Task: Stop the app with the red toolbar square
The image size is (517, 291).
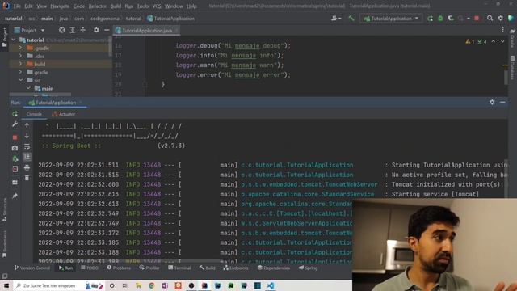Action: pos(477,19)
